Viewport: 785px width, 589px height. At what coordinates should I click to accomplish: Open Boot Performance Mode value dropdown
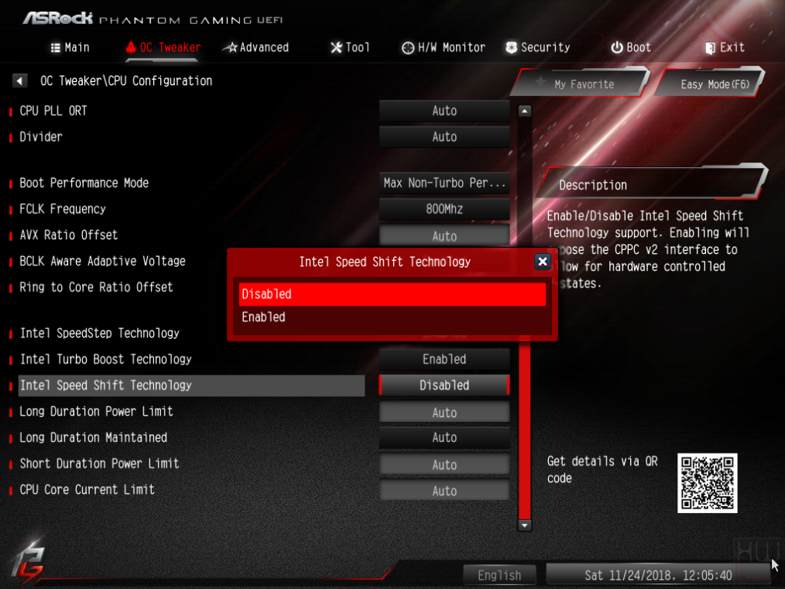point(444,183)
